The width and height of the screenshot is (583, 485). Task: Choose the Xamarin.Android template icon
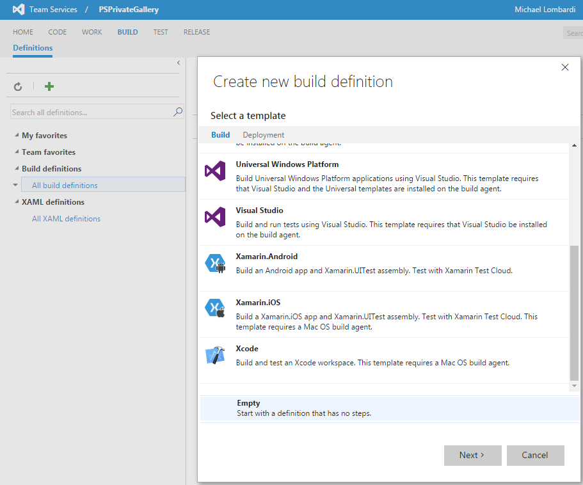pyautogui.click(x=215, y=263)
